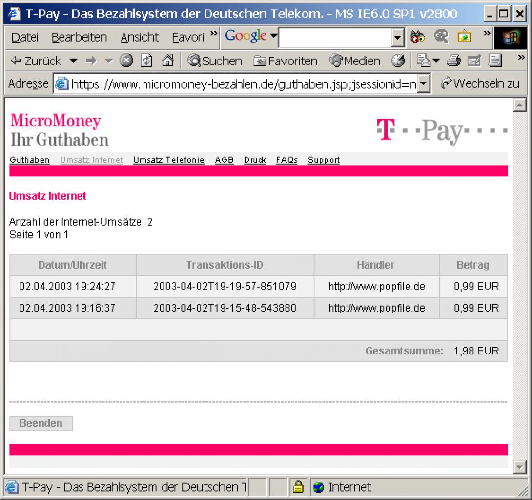Screen dimensions: 532x500
Task: Open Suchen search panel
Action: tap(214, 61)
